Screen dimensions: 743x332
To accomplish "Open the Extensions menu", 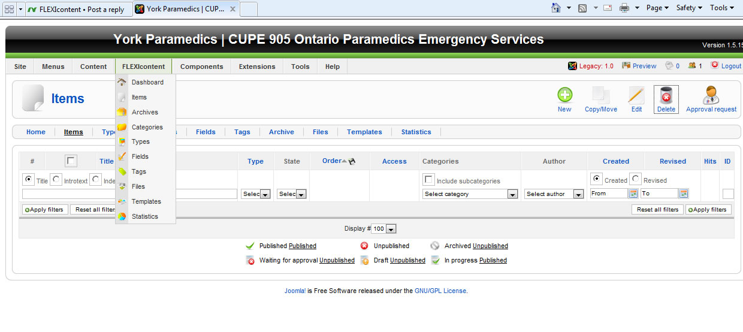I will click(x=257, y=67).
